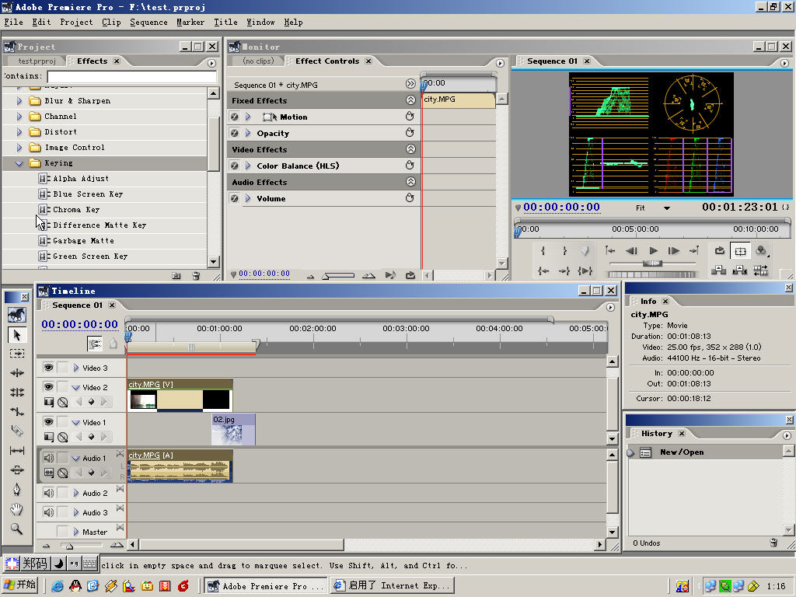
Task: Select the Rate Stretch tool
Action: (x=17, y=411)
